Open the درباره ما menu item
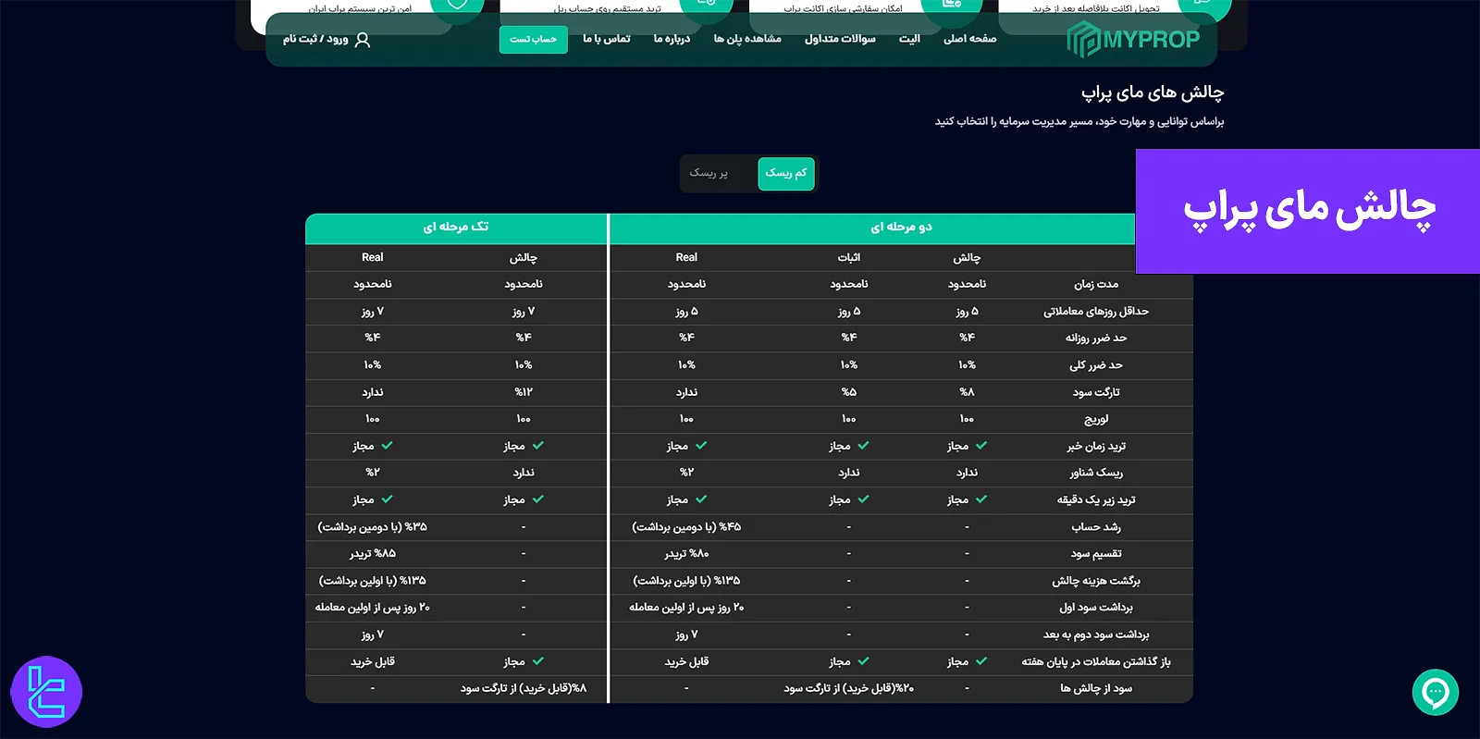Viewport: 1480px width, 739px height. tap(672, 39)
